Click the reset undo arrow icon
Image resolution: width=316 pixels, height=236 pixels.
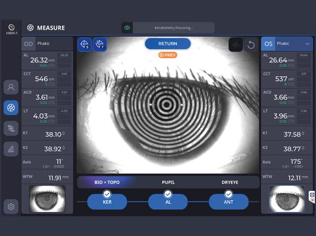251,44
